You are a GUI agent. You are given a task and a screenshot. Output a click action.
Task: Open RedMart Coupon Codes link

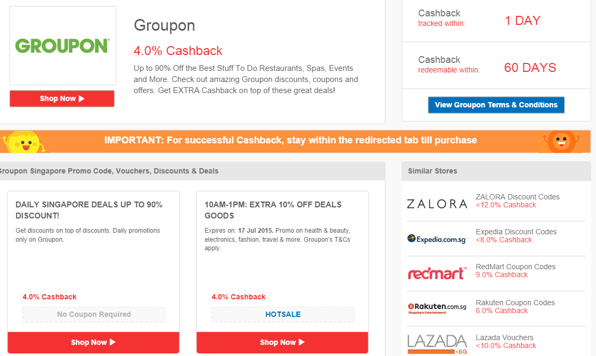click(515, 267)
